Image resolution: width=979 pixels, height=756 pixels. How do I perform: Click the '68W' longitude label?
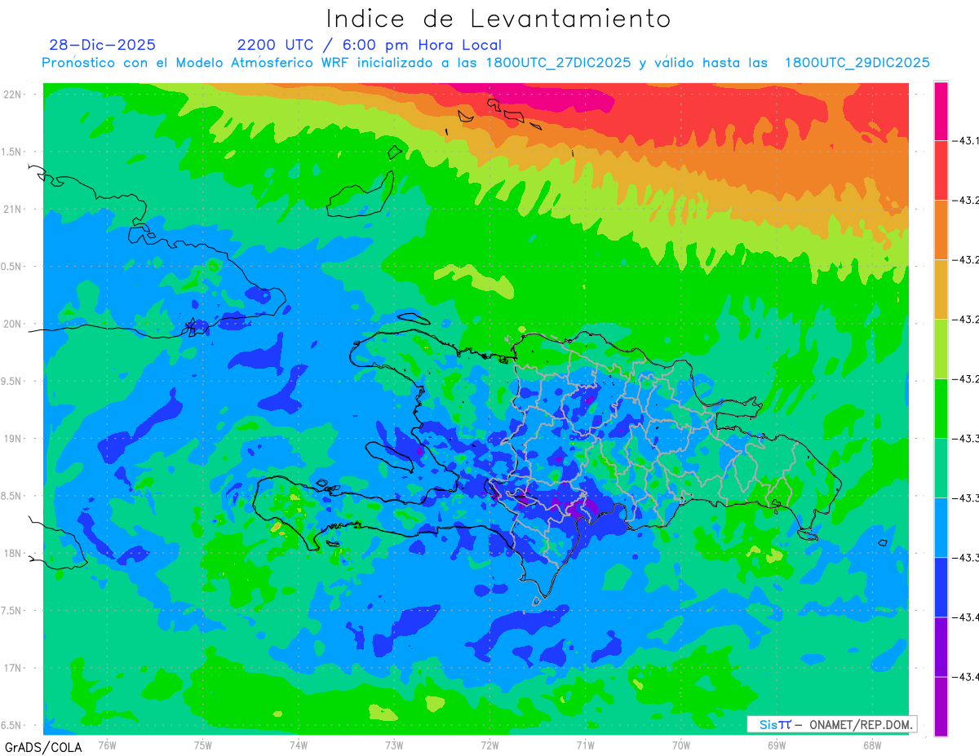click(872, 745)
